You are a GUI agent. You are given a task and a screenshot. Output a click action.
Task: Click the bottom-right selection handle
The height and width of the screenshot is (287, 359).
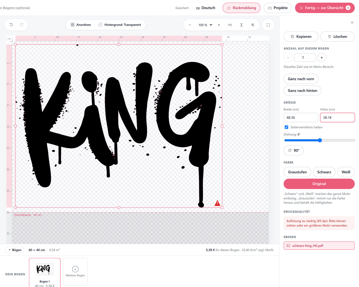(222, 207)
